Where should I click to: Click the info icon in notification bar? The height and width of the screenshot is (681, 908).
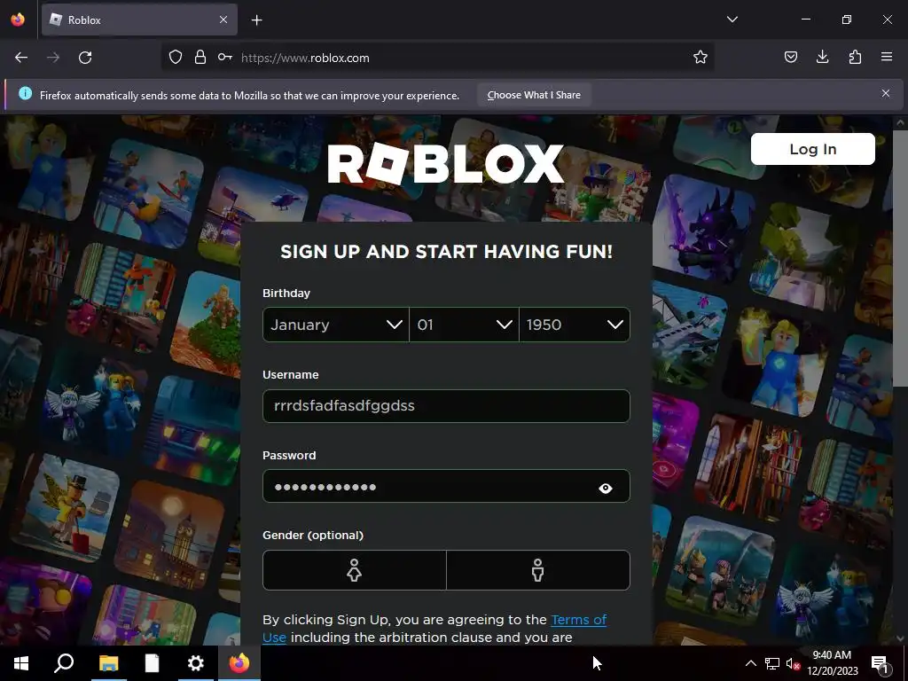(25, 94)
